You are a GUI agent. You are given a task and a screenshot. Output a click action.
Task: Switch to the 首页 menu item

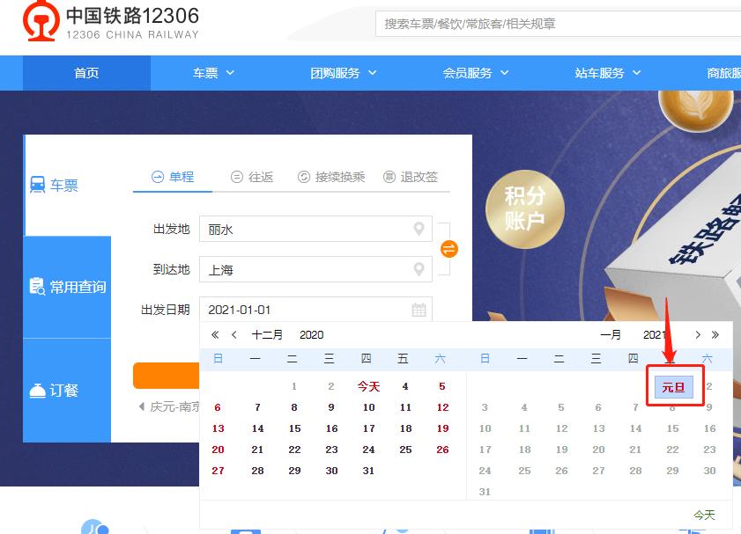[85, 73]
